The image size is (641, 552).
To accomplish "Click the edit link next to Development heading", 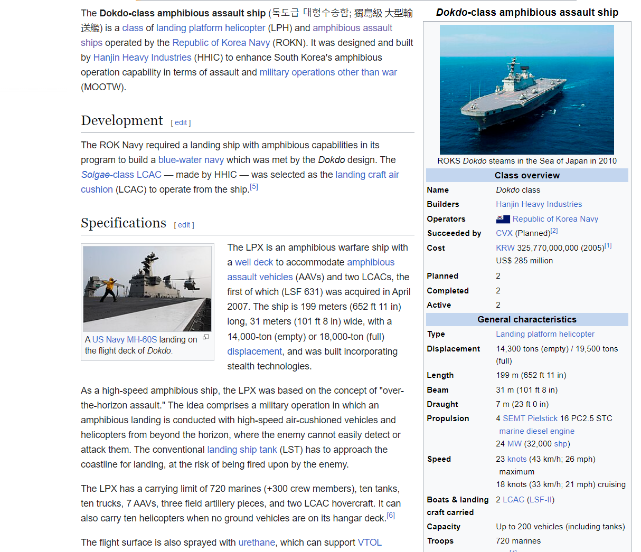I will click(181, 122).
